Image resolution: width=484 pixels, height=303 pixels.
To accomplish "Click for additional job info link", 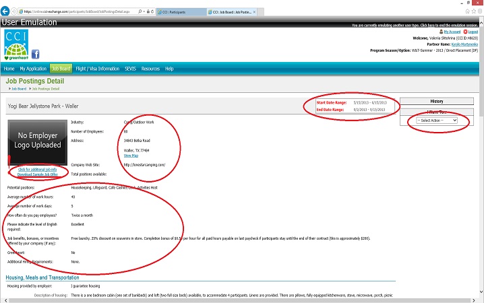I will click(37, 170).
